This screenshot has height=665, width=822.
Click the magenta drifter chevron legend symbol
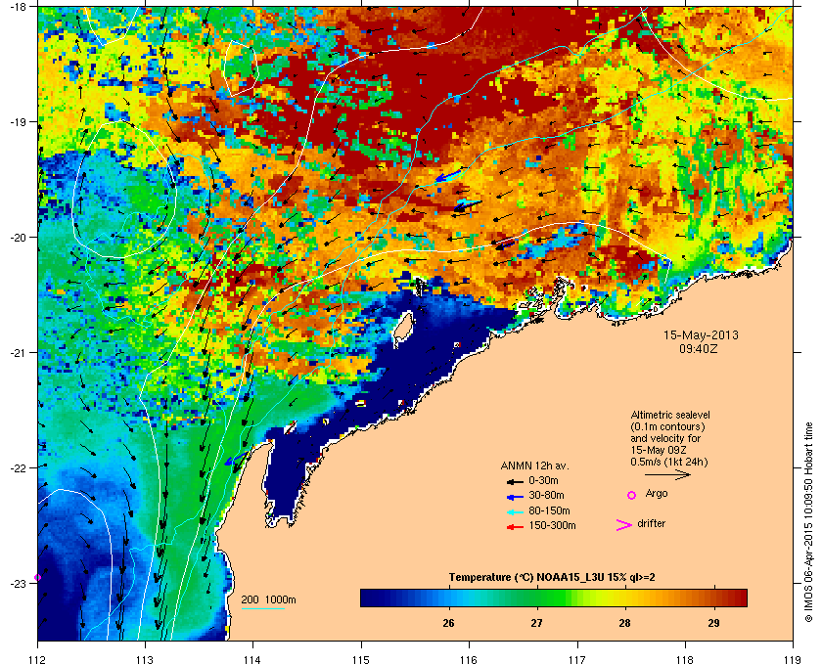point(624,525)
